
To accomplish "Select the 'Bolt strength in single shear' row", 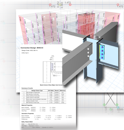I will [x=44, y=93].
